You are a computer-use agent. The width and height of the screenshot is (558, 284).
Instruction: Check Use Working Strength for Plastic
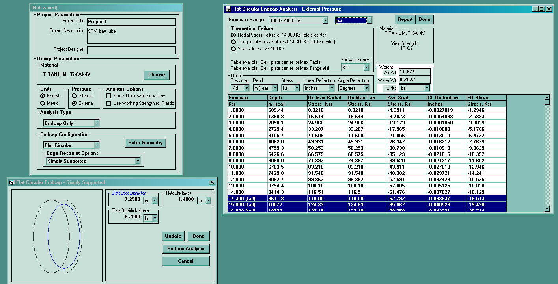coord(109,103)
